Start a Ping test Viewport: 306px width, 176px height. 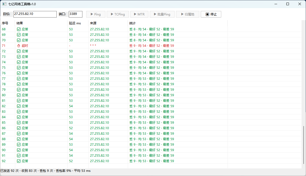pos(96,14)
